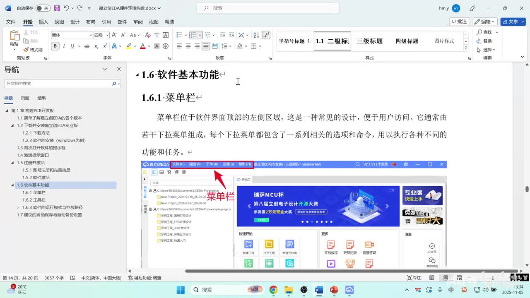Image resolution: width=530 pixels, height=298 pixels.
Task: Open the phonetic guide (pinyin) tool
Action: pyautogui.click(x=157, y=35)
